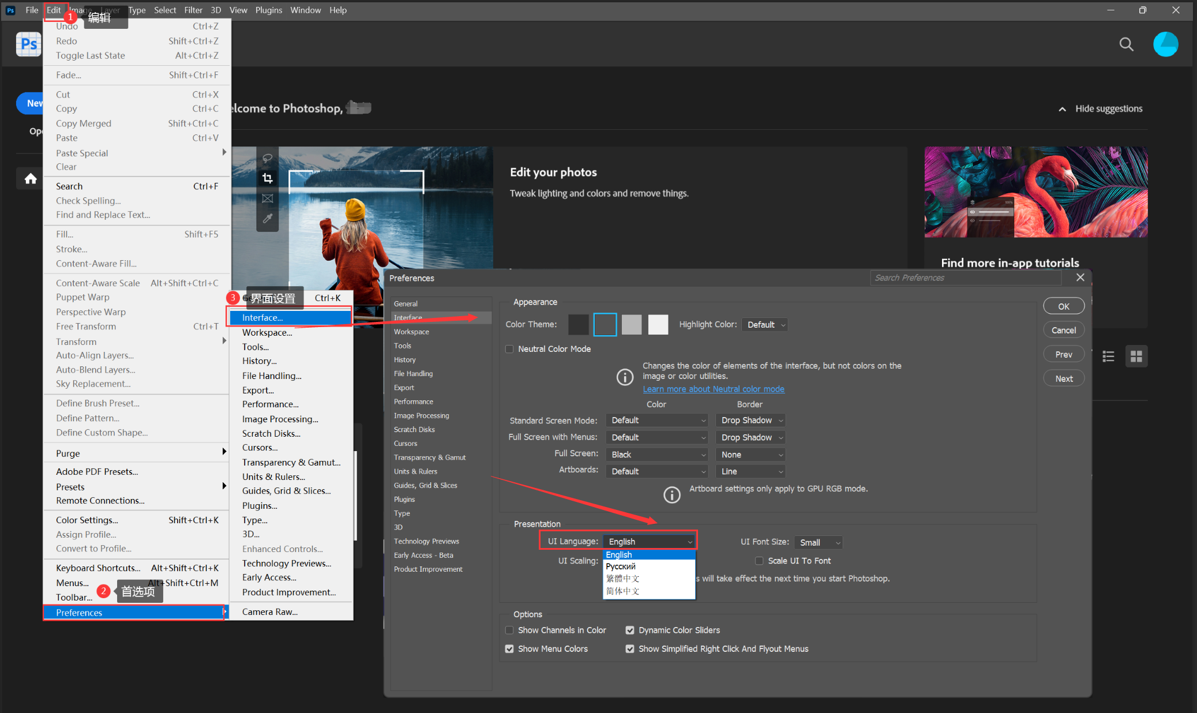
Task: Pick the darkest Color Theme swatch
Action: [578, 325]
